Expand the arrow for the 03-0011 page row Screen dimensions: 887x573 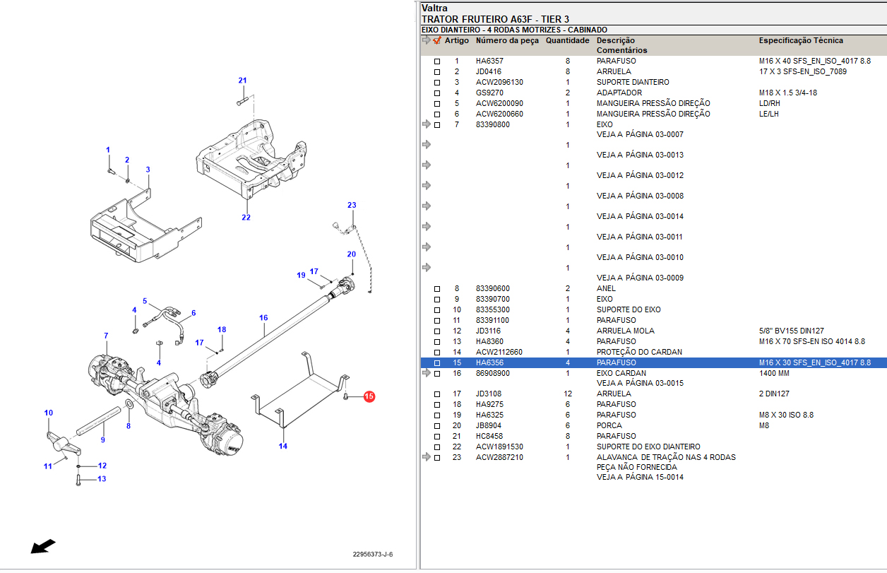(x=426, y=227)
